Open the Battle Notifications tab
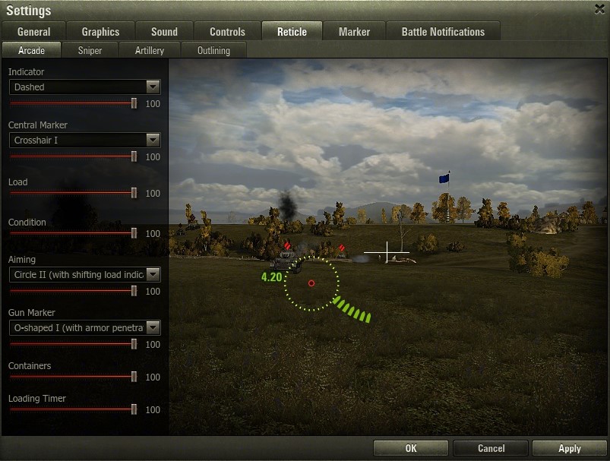 click(443, 31)
